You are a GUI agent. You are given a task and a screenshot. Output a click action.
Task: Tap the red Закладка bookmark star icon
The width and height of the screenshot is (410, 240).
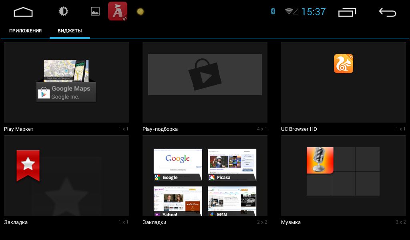click(28, 166)
